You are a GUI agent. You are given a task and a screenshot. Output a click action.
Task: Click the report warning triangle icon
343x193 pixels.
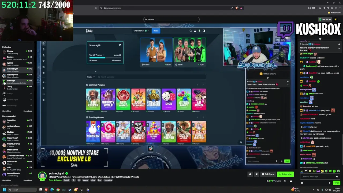click(x=291, y=181)
